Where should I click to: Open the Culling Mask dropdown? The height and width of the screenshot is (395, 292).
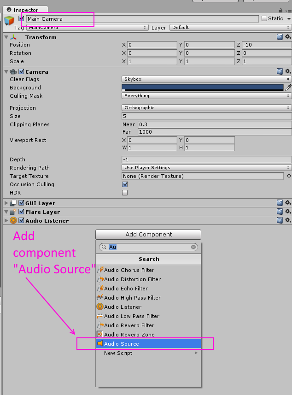pyautogui.click(x=206, y=96)
